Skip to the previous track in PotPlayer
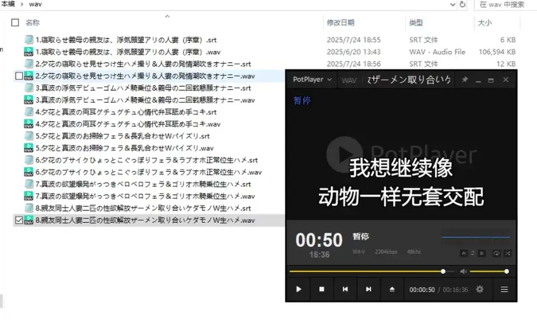This screenshot has height=320, width=537. 345,289
